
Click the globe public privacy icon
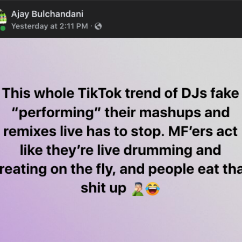pyautogui.click(x=98, y=26)
